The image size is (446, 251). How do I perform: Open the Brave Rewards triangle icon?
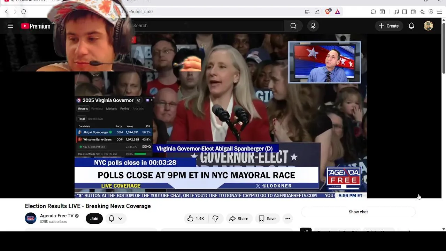(x=338, y=12)
